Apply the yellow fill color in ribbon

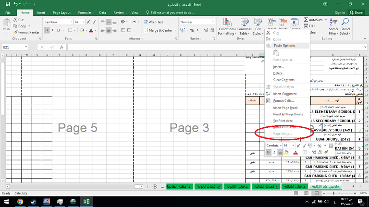pyautogui.click(x=82, y=30)
